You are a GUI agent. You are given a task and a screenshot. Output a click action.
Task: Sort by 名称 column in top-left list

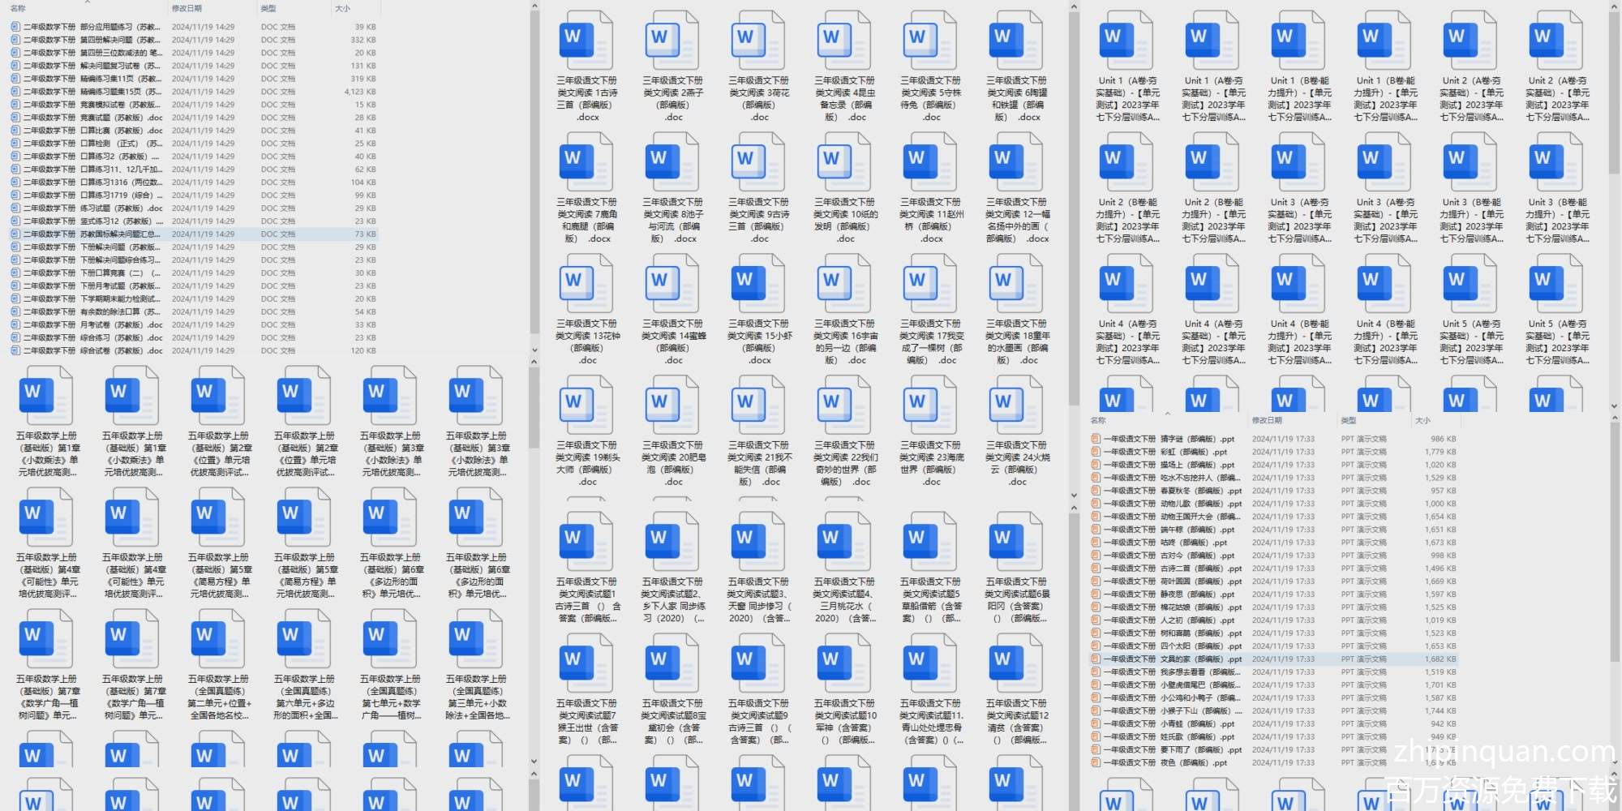pos(18,8)
